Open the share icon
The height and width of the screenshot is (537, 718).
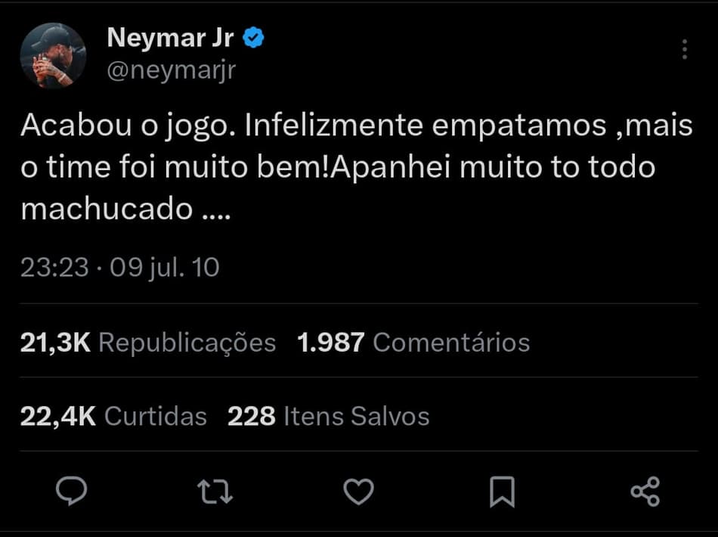point(645,492)
